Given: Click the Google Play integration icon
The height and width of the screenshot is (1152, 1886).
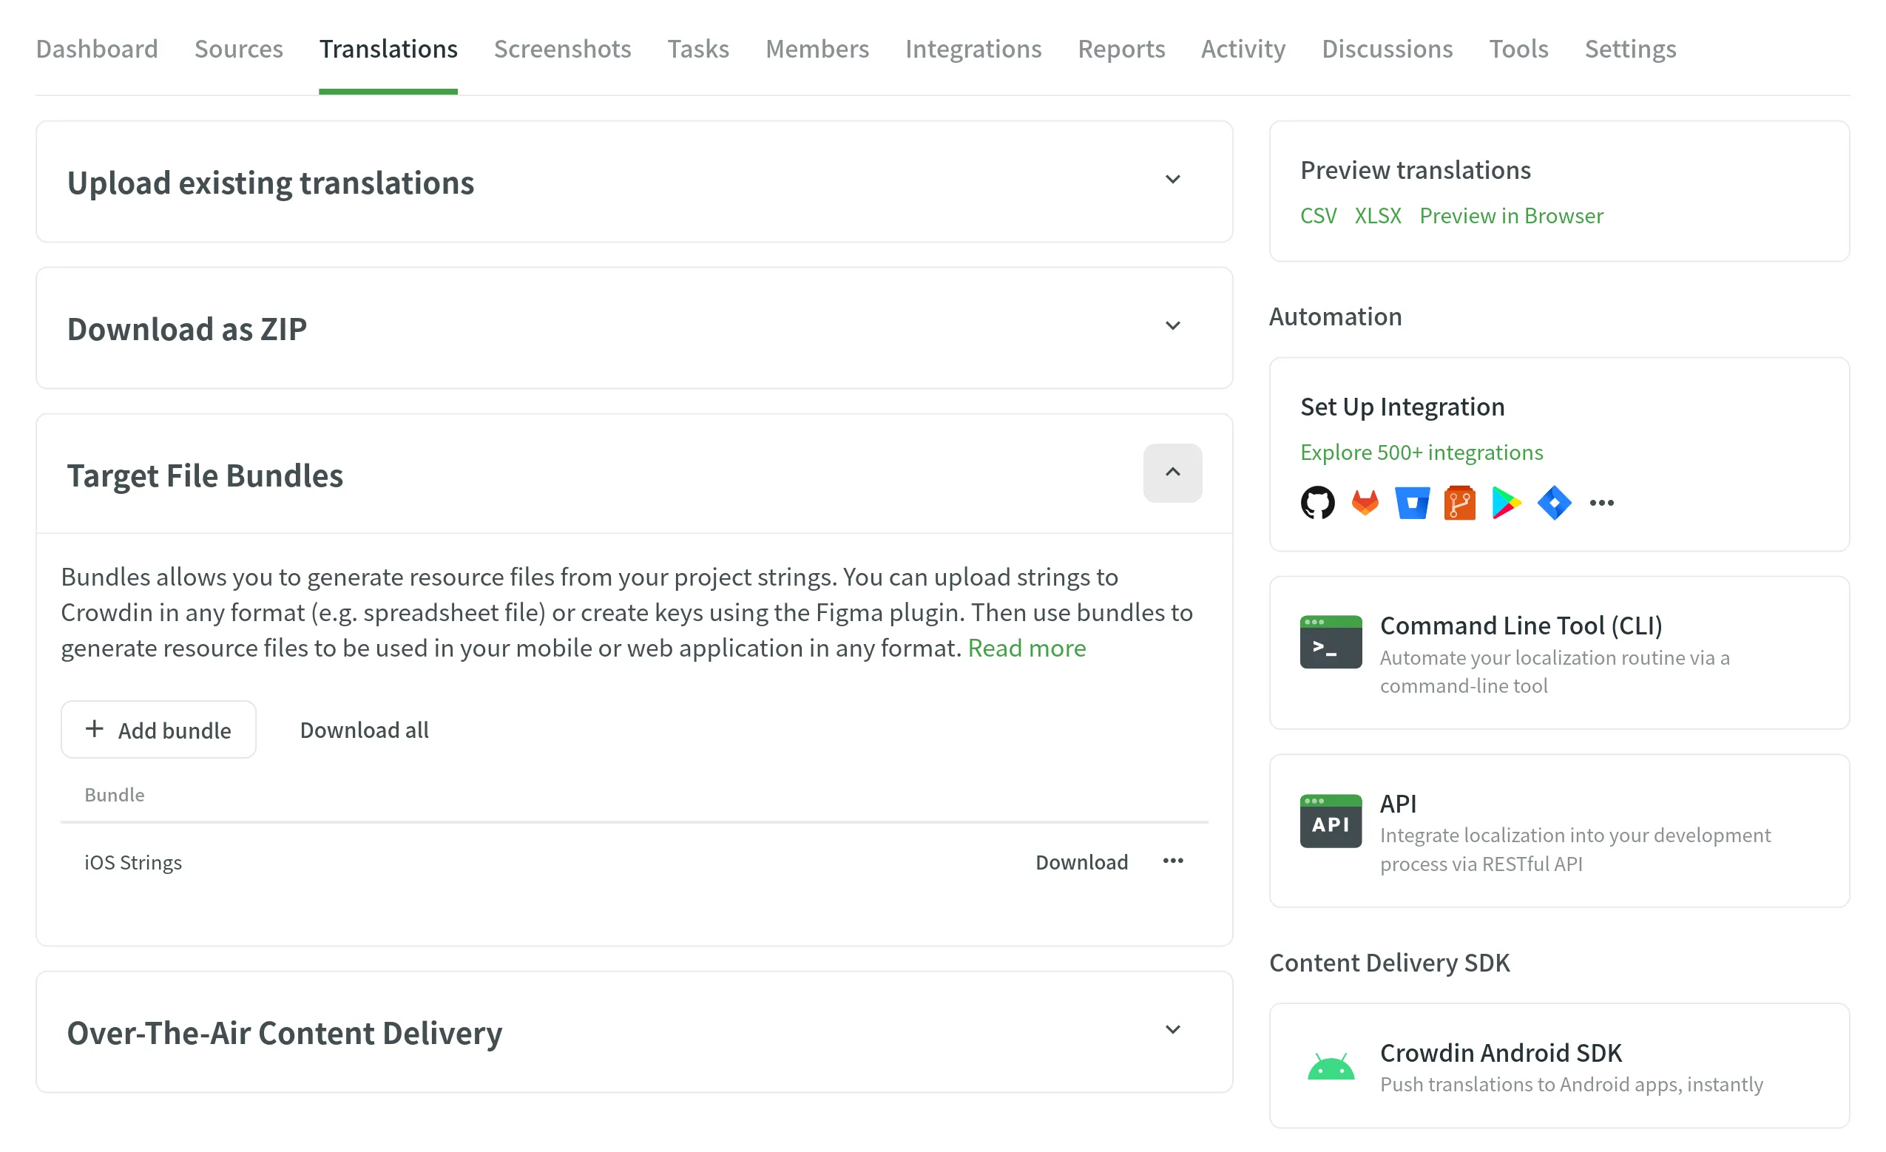Looking at the screenshot, I should coord(1506,503).
